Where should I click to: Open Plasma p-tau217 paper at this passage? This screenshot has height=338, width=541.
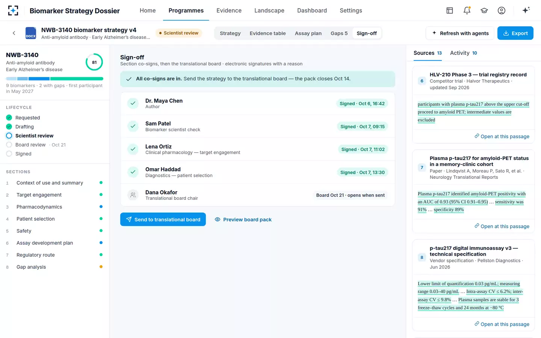[x=502, y=226]
